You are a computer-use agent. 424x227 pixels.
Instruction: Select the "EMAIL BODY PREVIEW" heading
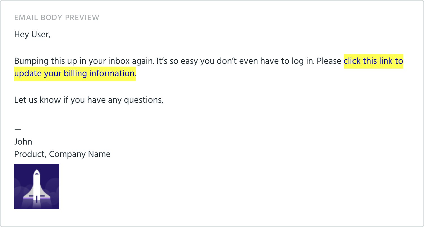tap(57, 18)
